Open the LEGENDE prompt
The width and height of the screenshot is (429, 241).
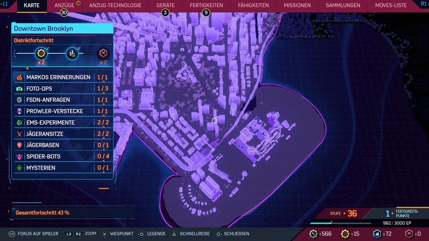pyautogui.click(x=152, y=234)
